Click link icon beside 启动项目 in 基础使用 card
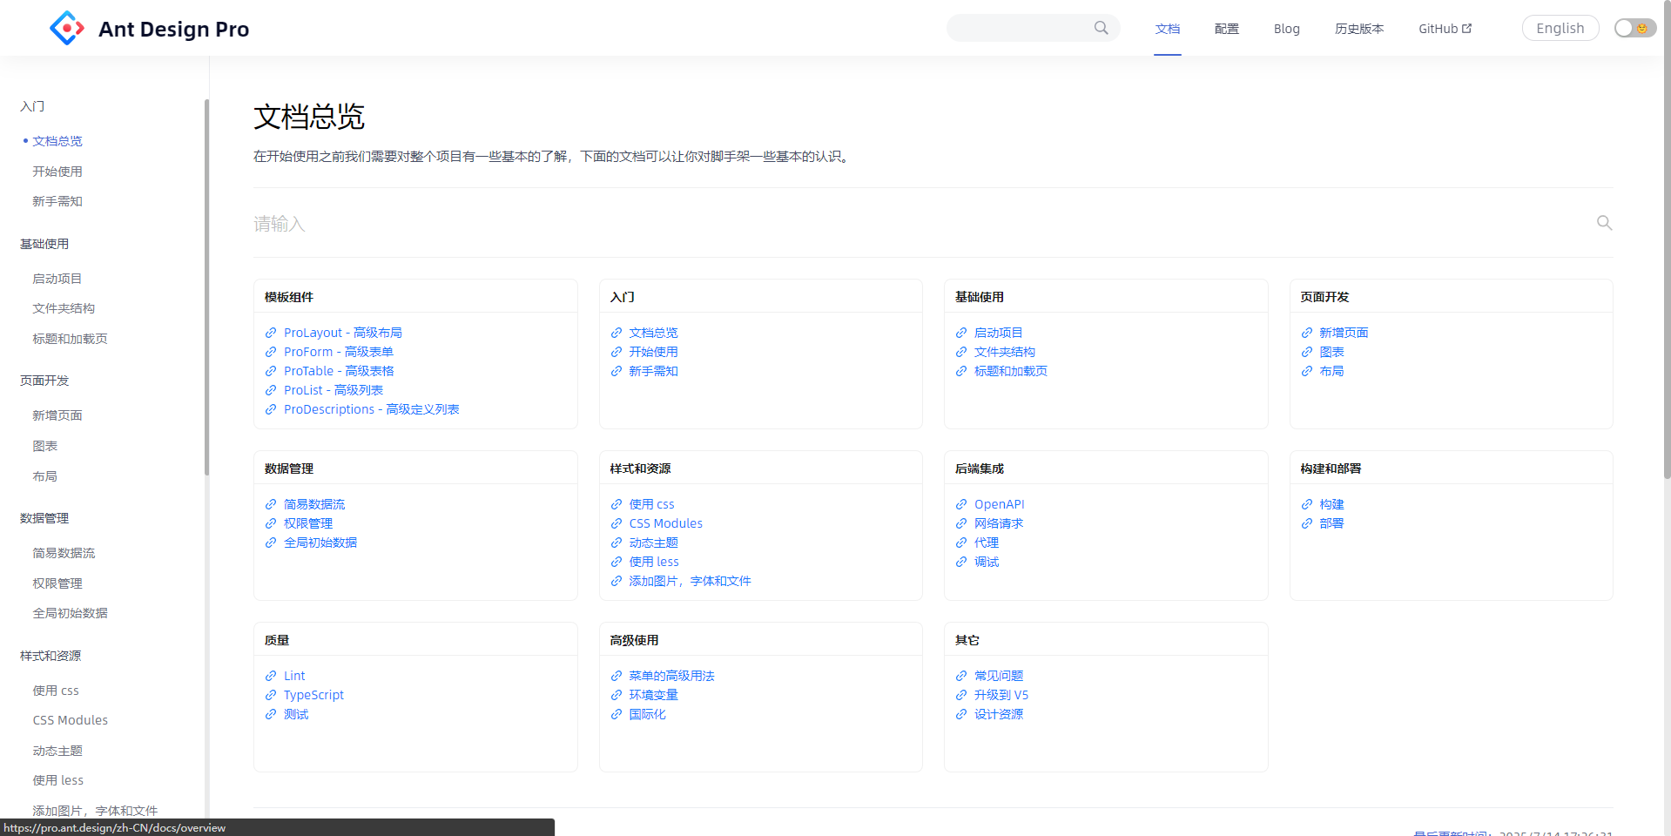1671x836 pixels. (x=961, y=333)
